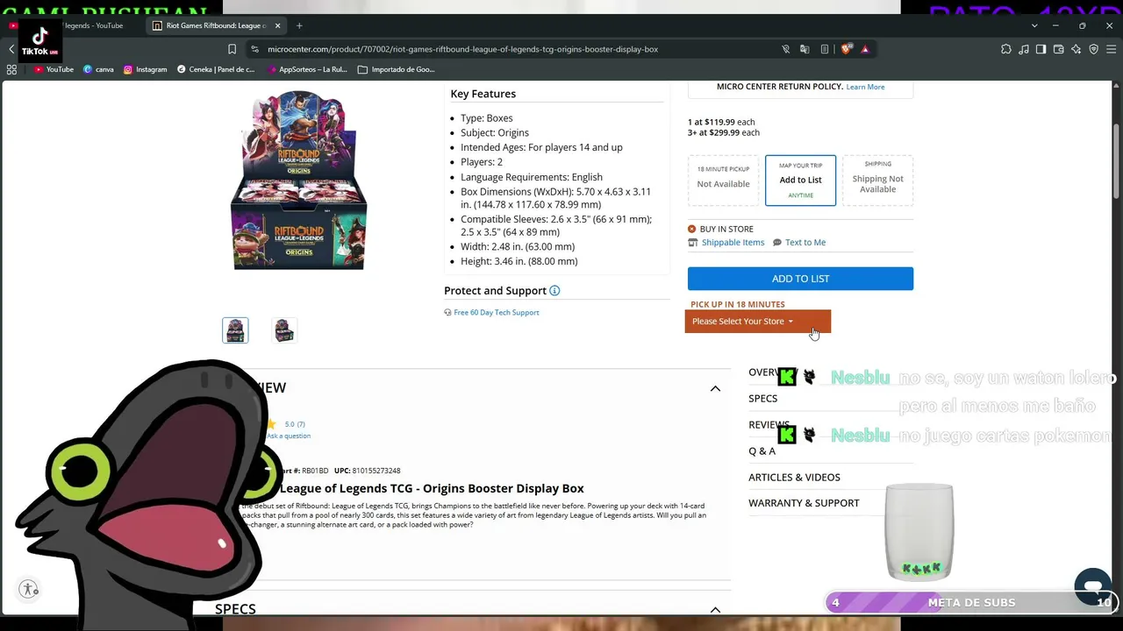Viewport: 1123px width, 631px height.
Task: Go back using the browser back arrow
Action: (11, 49)
